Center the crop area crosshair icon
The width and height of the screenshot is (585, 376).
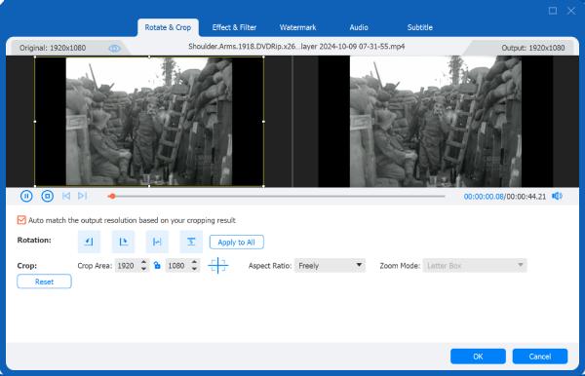[x=217, y=265]
